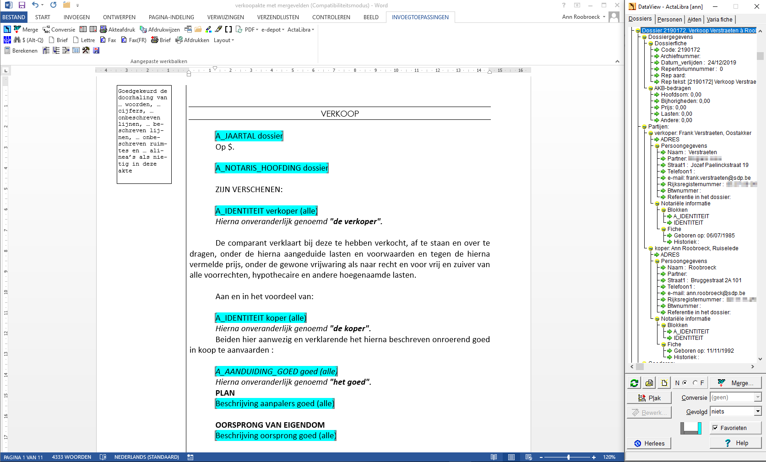This screenshot has height=462, width=766.
Task: Click the zoom in plus button
Action: click(594, 457)
